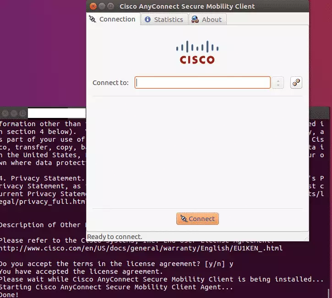This screenshot has height=298, width=332.
Task: Minimize the terminal window
Action: 14,113
